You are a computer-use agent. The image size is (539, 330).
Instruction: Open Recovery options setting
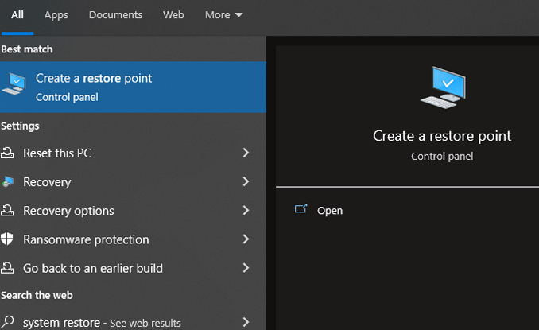point(68,211)
